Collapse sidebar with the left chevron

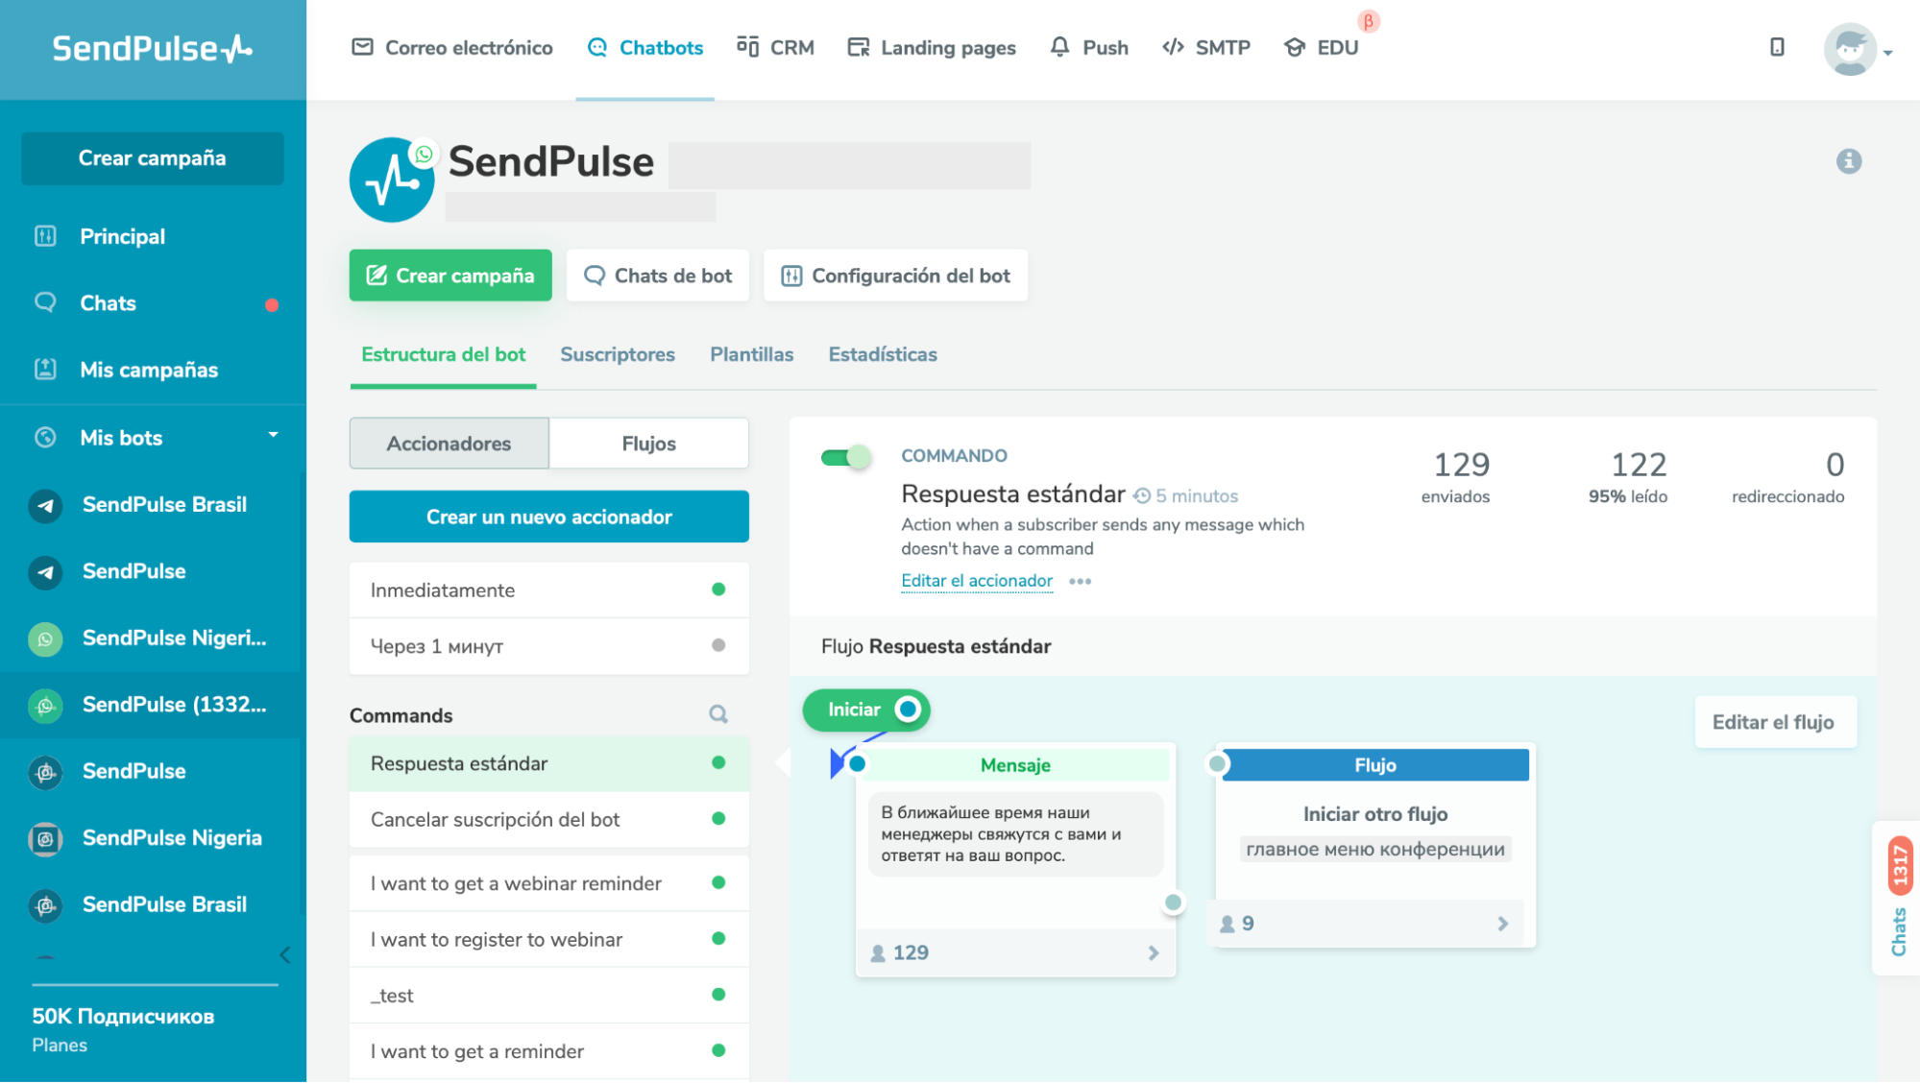point(284,954)
